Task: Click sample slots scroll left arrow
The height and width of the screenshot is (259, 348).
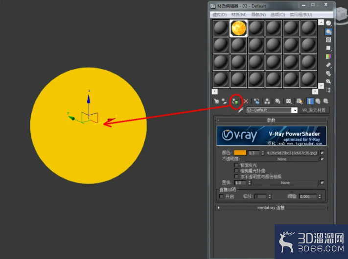Action: (214, 91)
